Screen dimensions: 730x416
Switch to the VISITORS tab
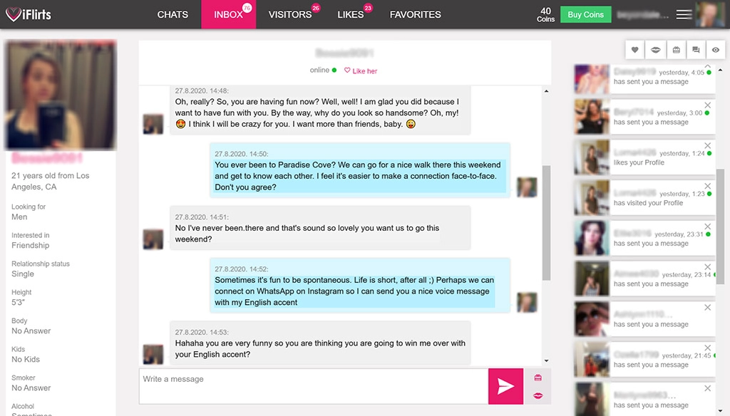click(290, 14)
